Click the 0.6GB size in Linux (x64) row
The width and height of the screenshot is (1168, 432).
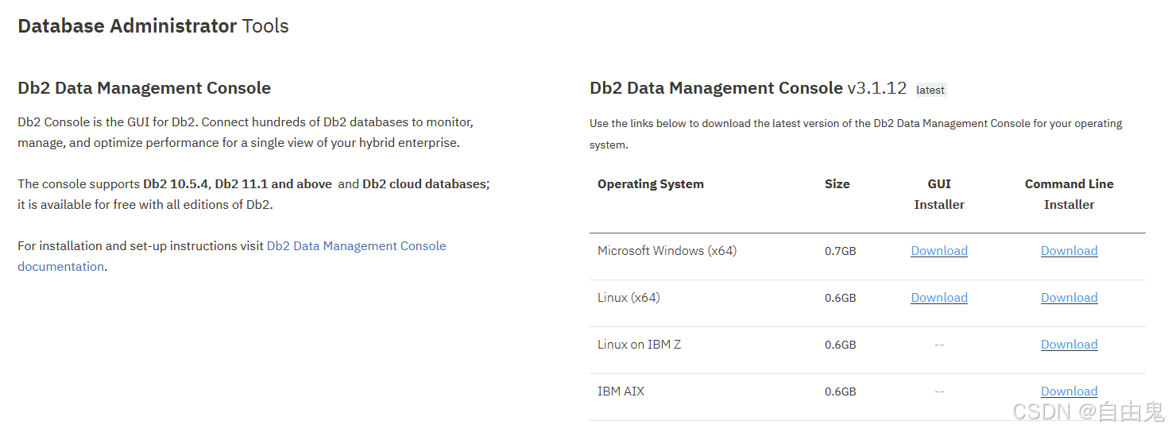[x=840, y=298]
